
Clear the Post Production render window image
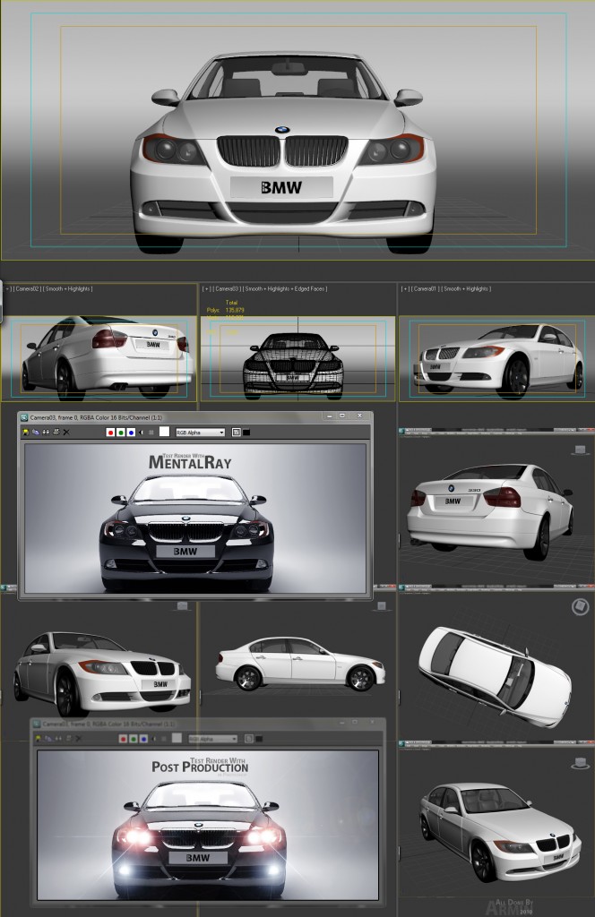tap(78, 739)
